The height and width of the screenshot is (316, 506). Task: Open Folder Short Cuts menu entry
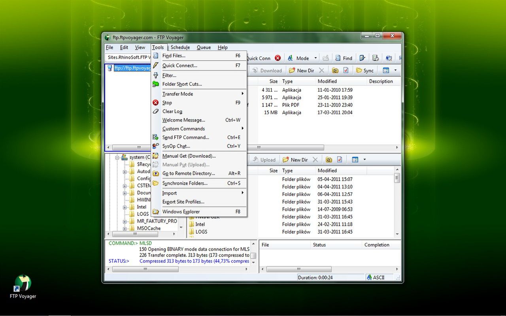(199, 84)
